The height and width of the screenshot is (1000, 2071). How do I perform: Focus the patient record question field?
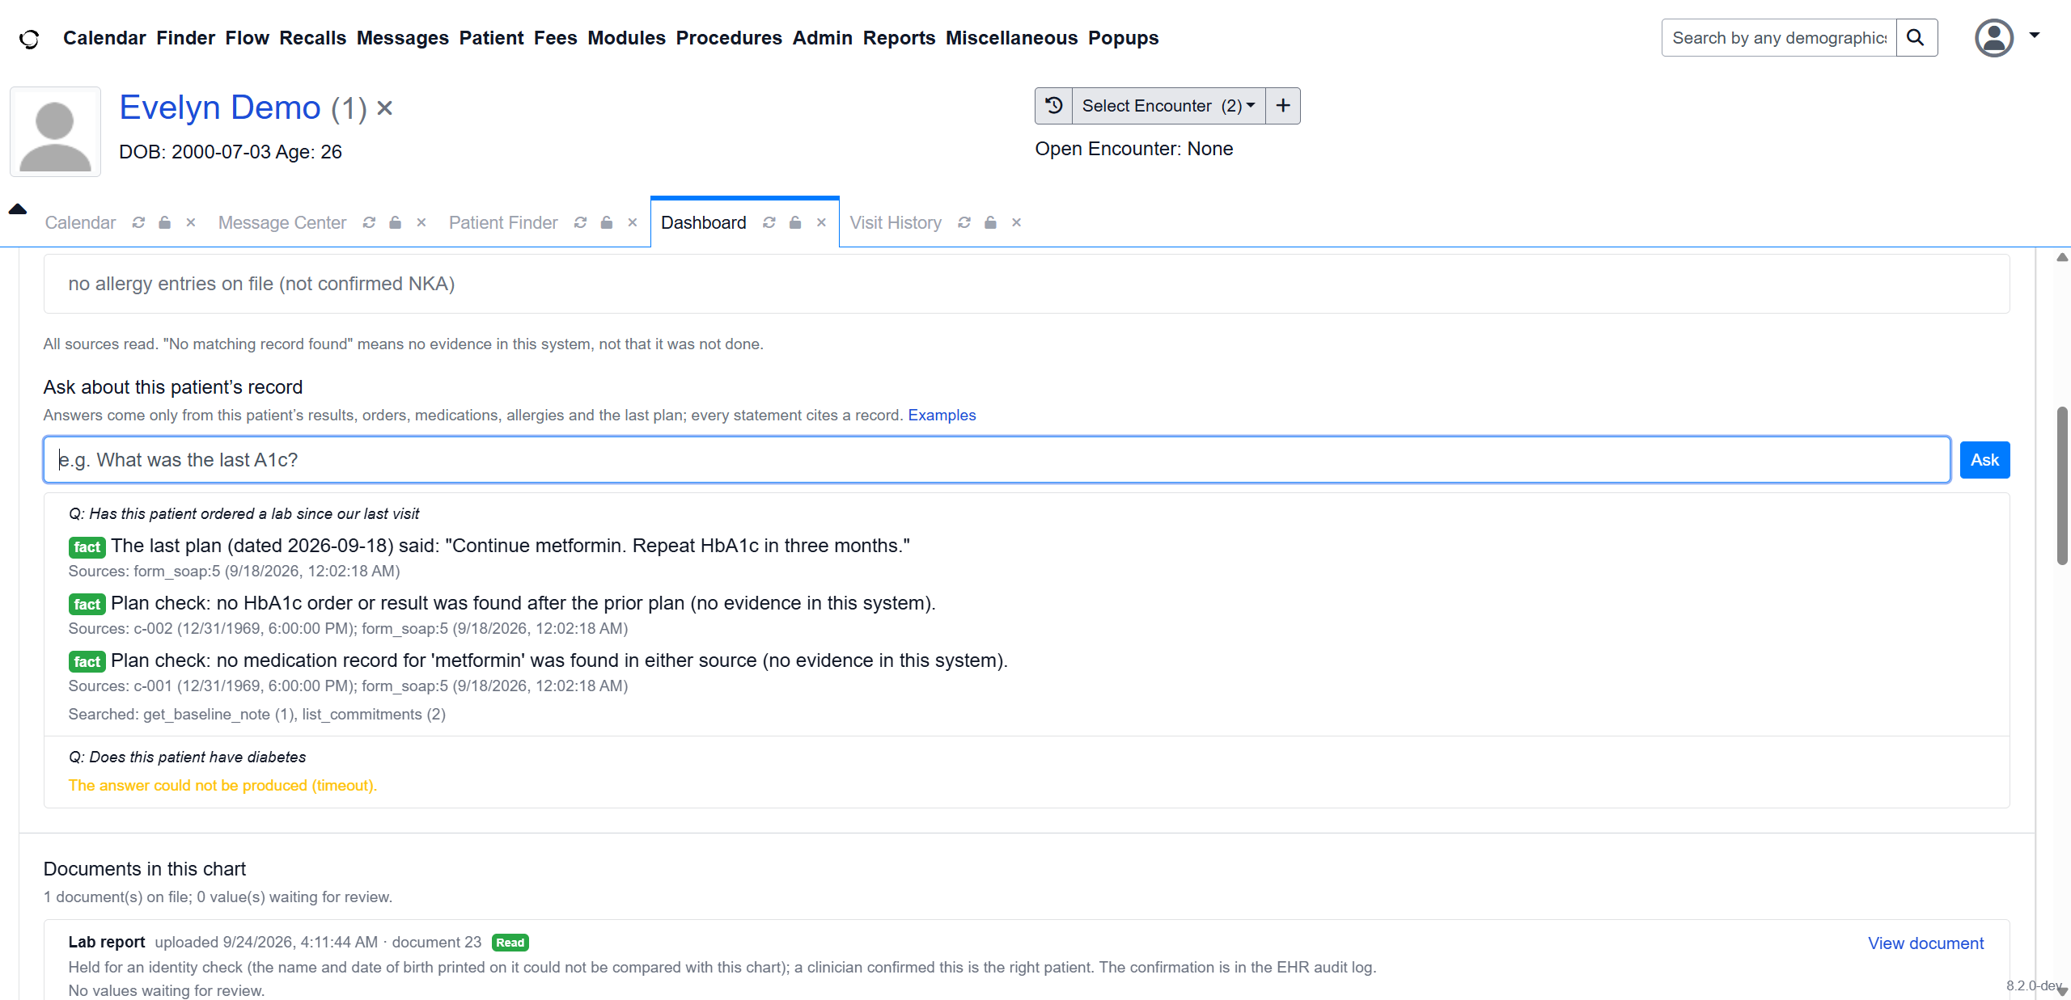(x=997, y=460)
